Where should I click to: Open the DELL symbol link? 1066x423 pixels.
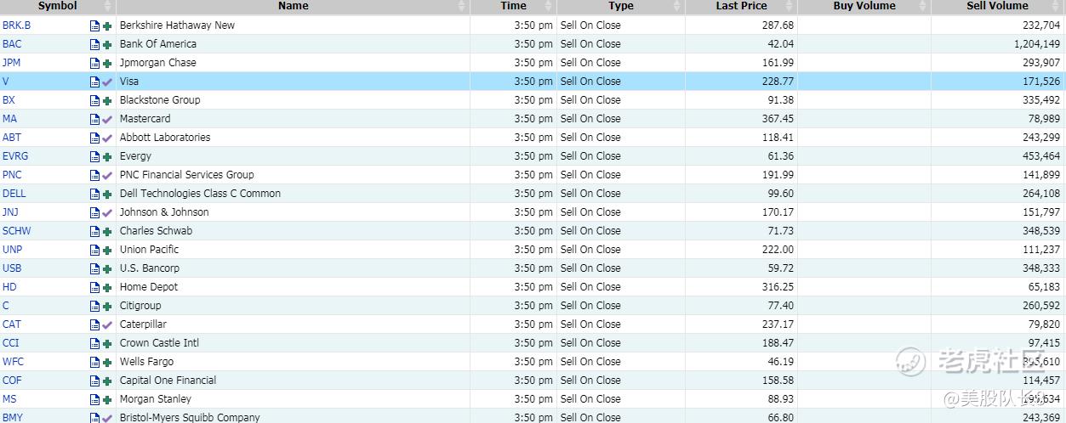click(x=14, y=194)
